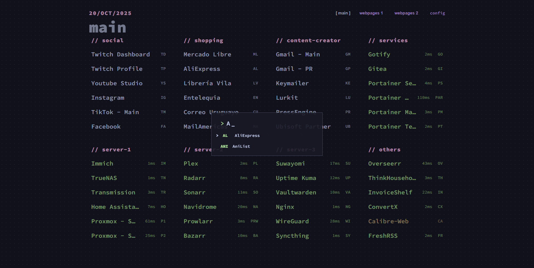The image size is (534, 268).
Task: Click the // others section header
Action: [384, 150]
